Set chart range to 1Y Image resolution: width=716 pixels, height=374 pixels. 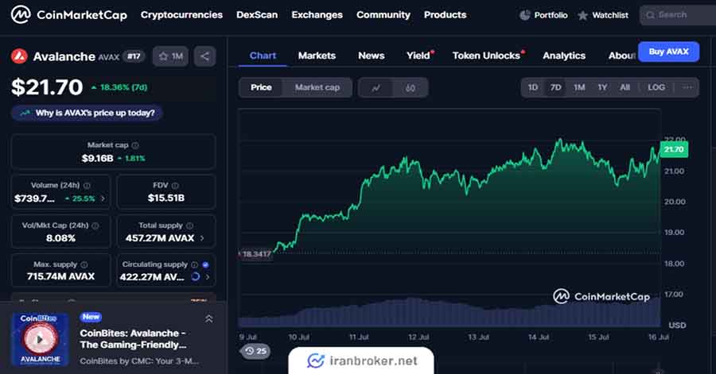(602, 87)
